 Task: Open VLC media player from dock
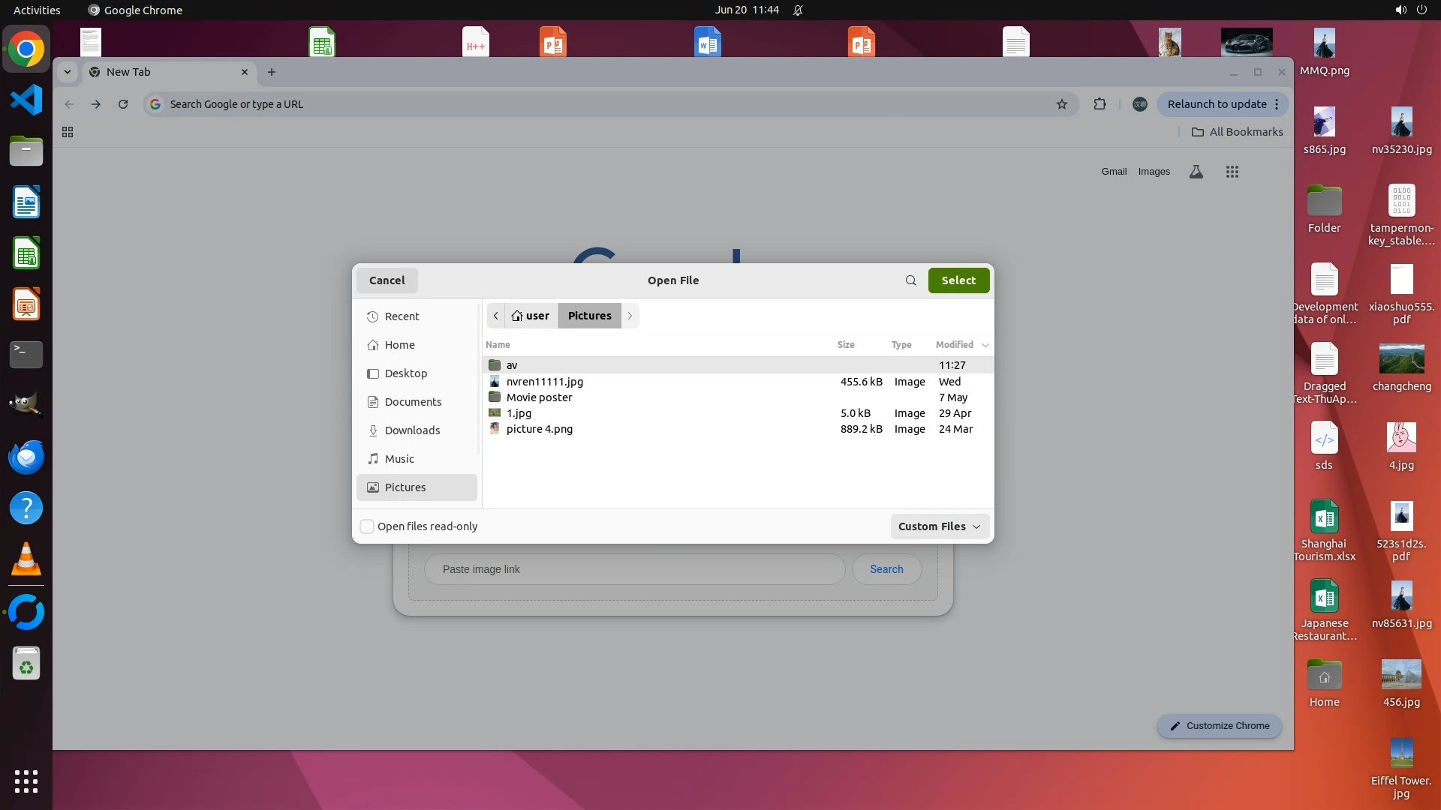tap(26, 559)
